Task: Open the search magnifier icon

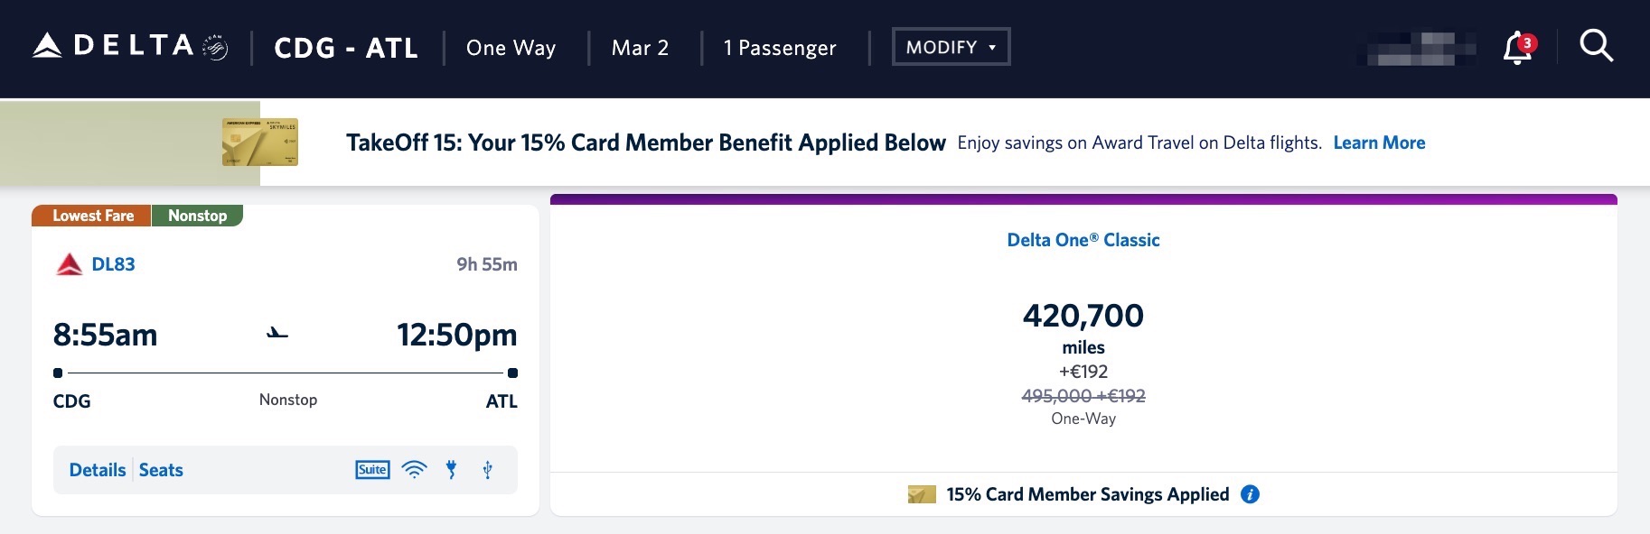Action: coord(1596,46)
